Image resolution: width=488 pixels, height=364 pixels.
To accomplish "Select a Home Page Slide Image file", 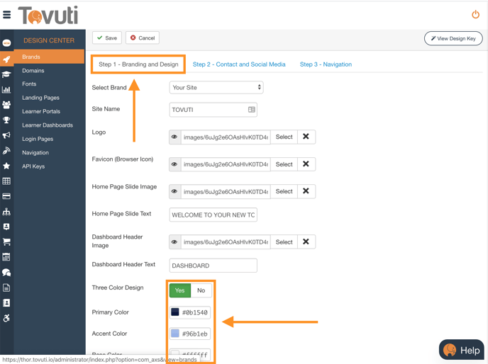I will [284, 191].
